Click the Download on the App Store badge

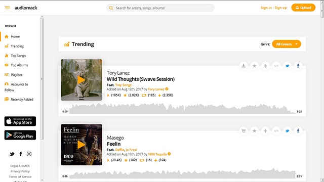pos(20,121)
